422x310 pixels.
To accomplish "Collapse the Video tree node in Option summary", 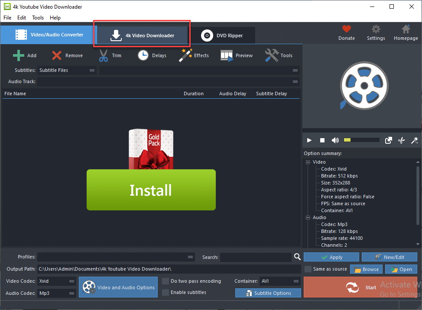I will [x=308, y=162].
